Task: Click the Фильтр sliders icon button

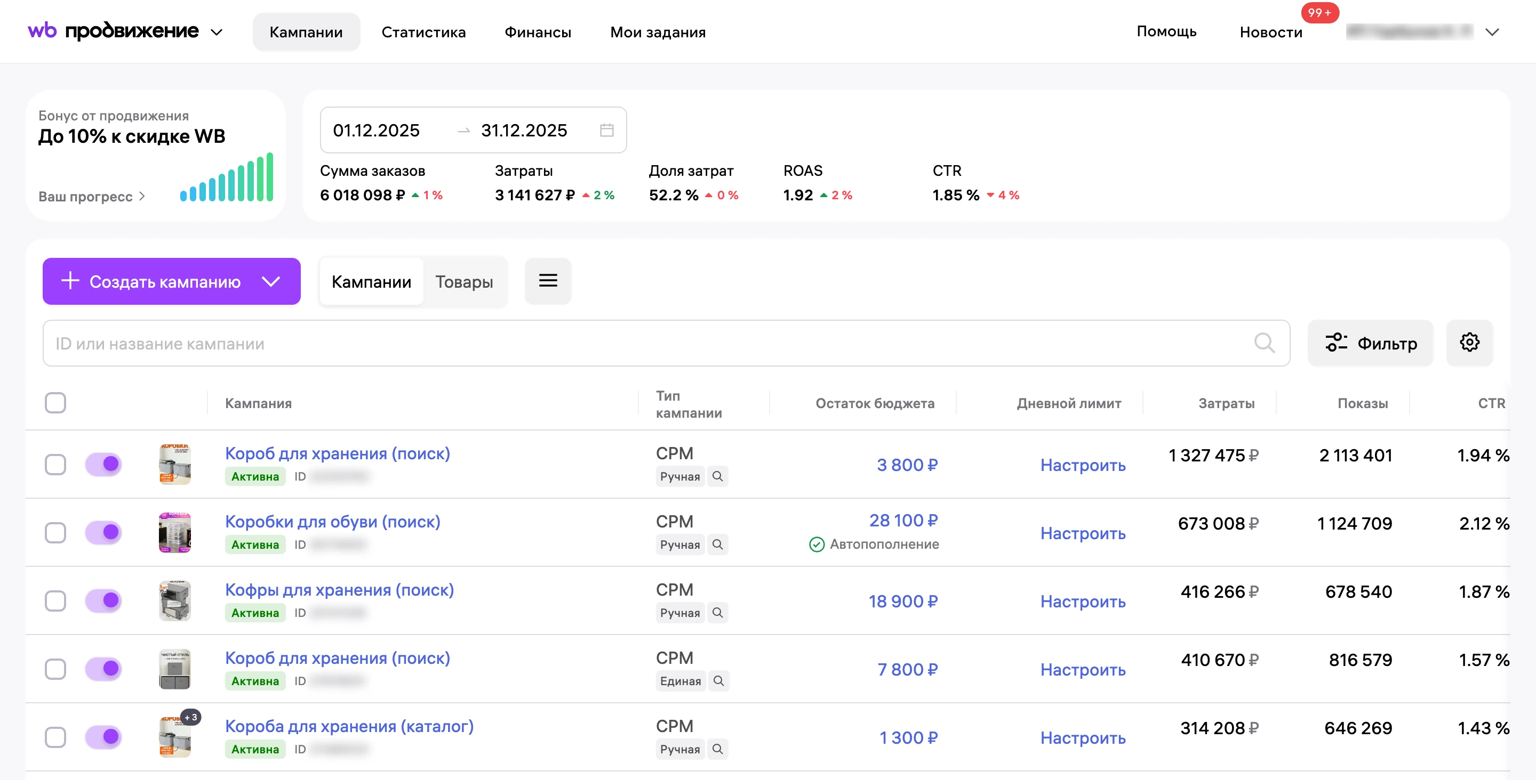Action: click(1370, 343)
